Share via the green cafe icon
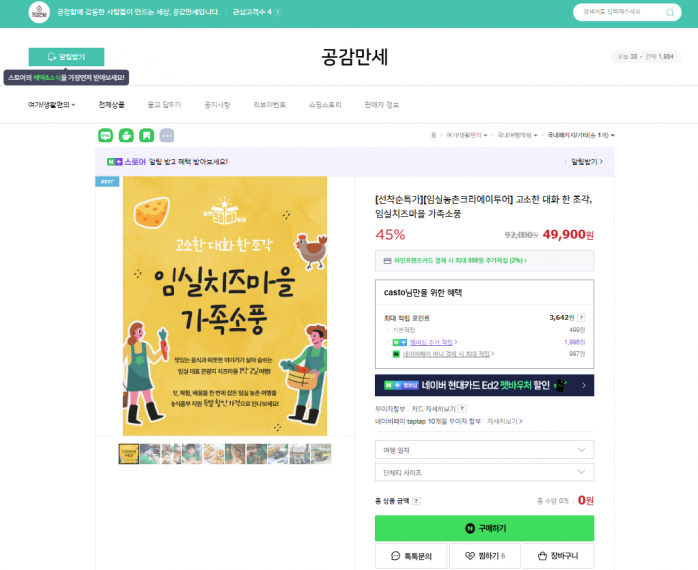This screenshot has height=570, width=698. [x=126, y=136]
